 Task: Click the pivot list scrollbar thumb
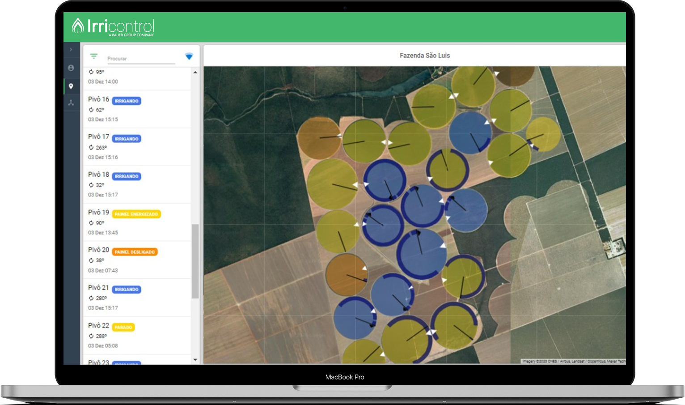click(x=195, y=261)
